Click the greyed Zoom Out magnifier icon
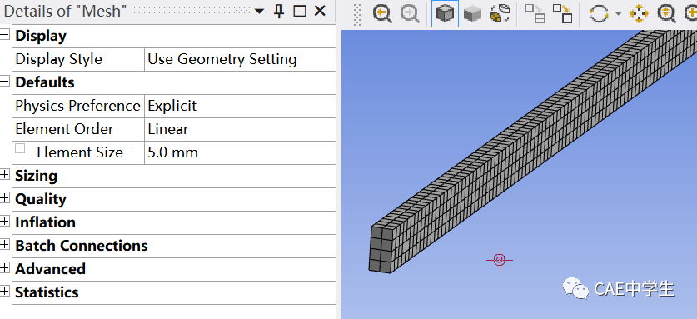697x319 pixels. coord(410,14)
